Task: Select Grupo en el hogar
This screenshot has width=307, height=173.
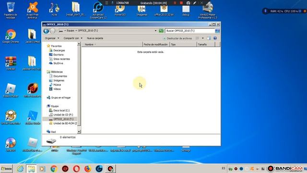Action: click(59, 98)
